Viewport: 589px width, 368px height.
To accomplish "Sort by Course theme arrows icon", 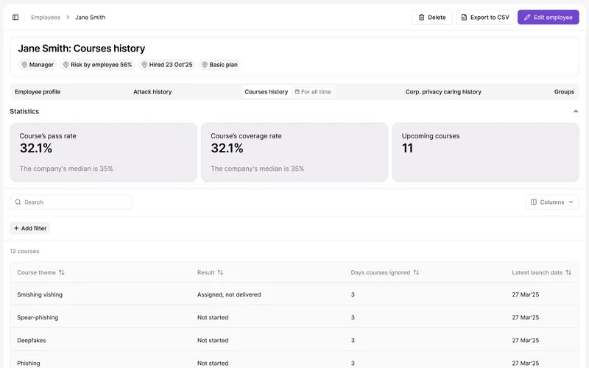I will tap(62, 272).
